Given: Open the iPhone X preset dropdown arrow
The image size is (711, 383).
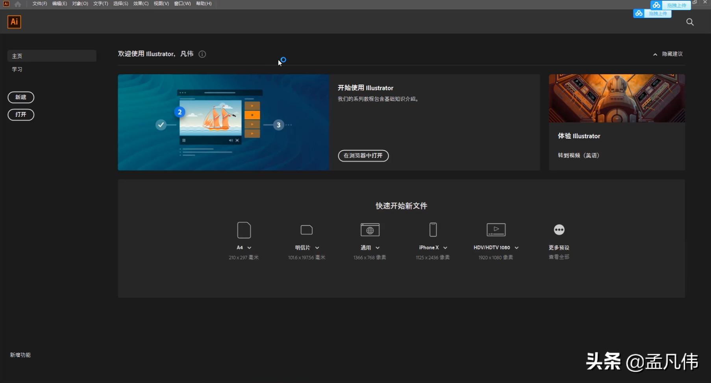Looking at the screenshot, I should click(x=445, y=247).
